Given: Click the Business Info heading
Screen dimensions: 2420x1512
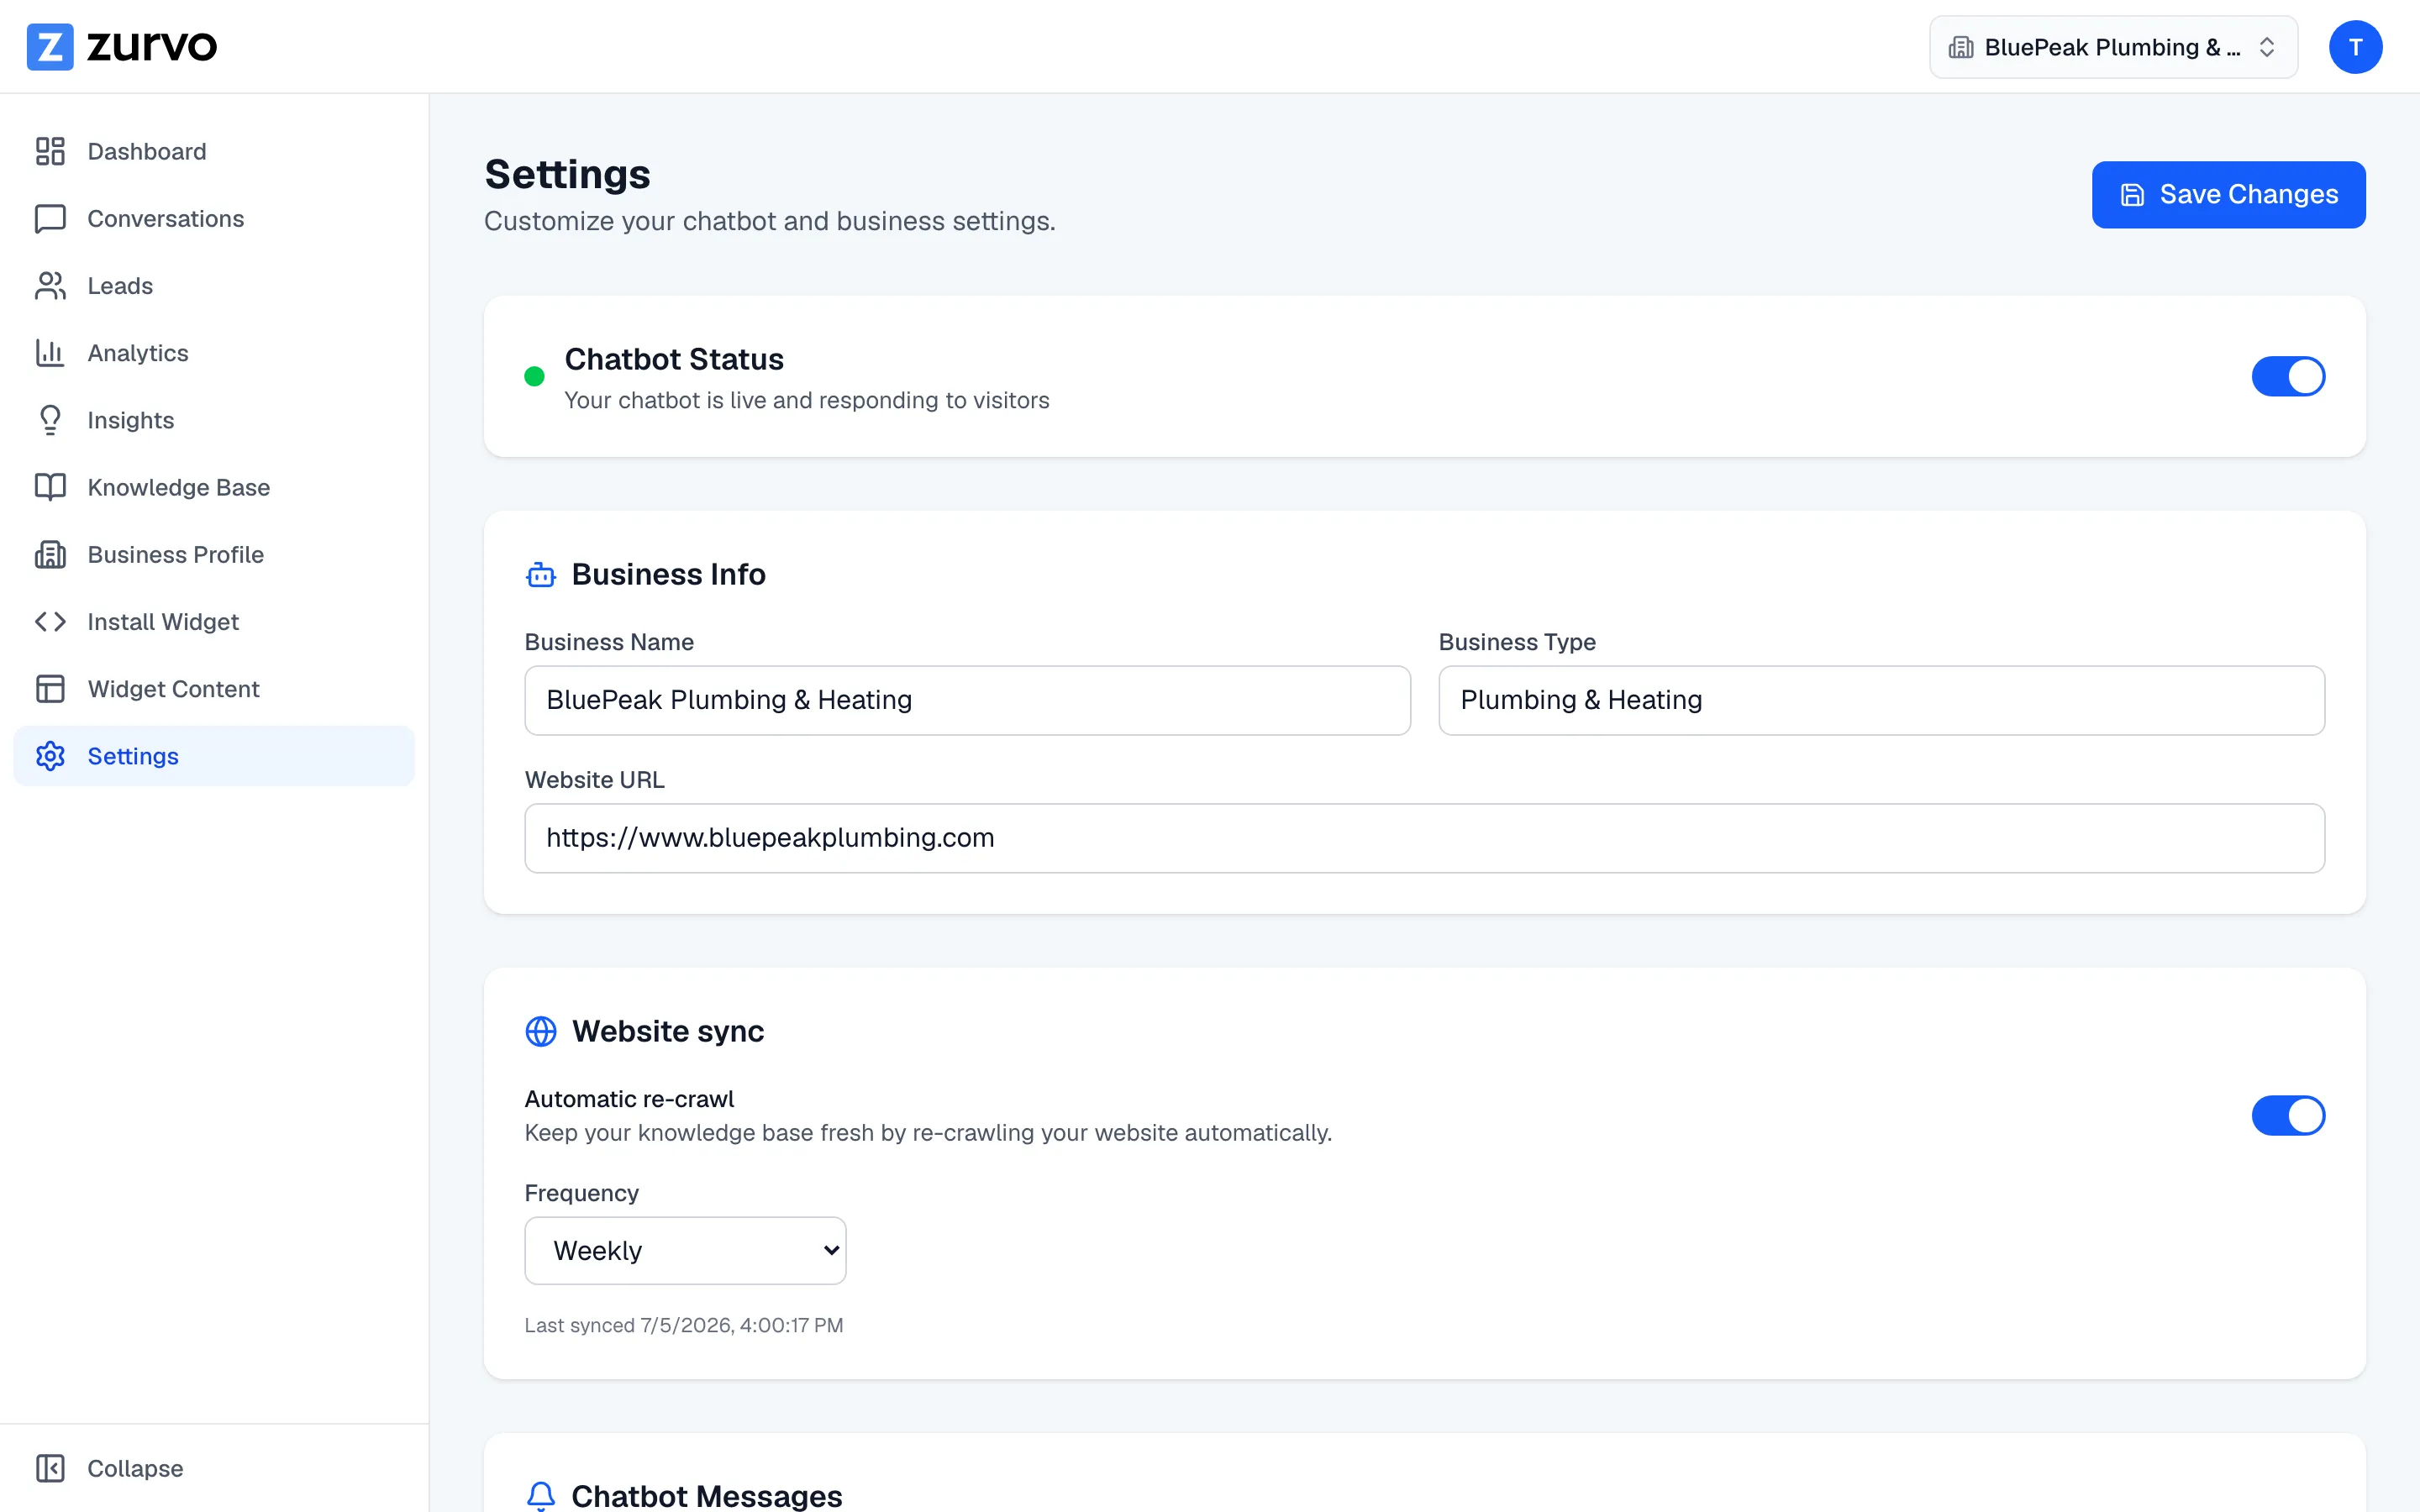Looking at the screenshot, I should (668, 574).
